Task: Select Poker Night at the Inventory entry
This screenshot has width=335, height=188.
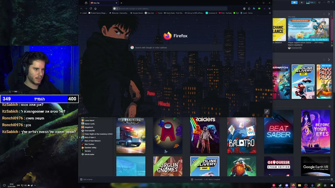Action: click(x=97, y=134)
